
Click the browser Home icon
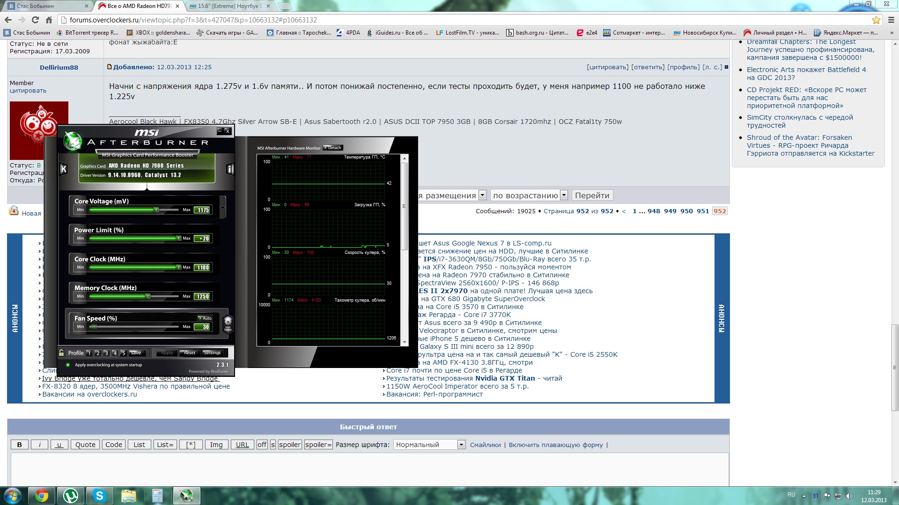point(49,20)
